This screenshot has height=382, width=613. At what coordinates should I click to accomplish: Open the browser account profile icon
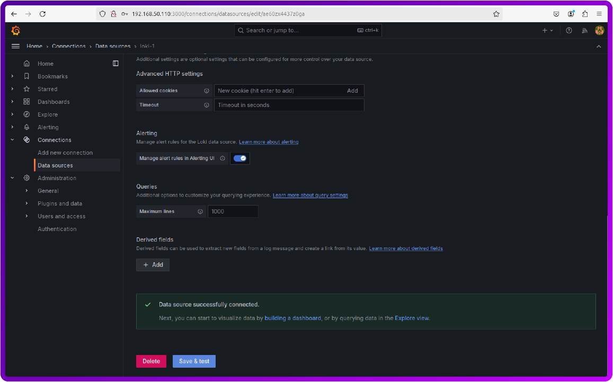[x=571, y=14]
